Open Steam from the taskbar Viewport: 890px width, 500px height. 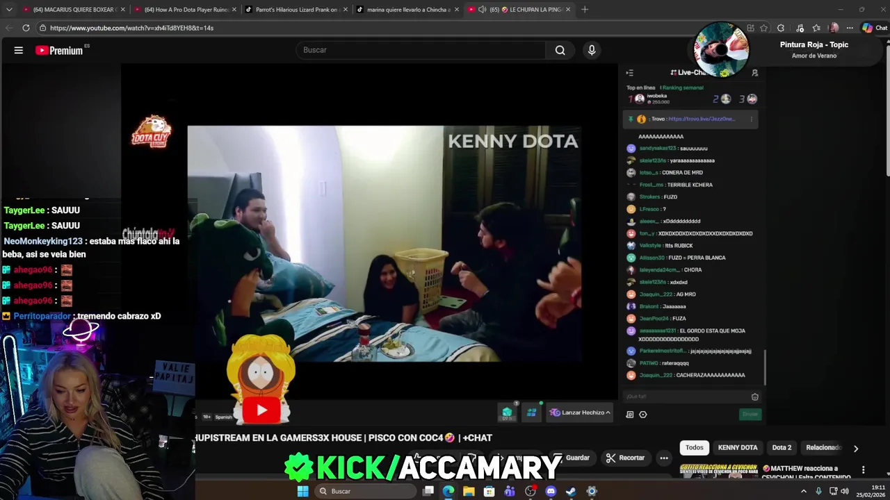tap(571, 491)
